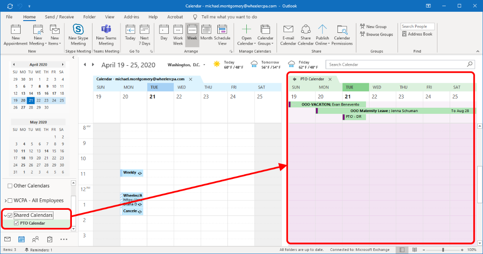Go to next month in mini calendar
This screenshot has height=254, width=483.
63,64
